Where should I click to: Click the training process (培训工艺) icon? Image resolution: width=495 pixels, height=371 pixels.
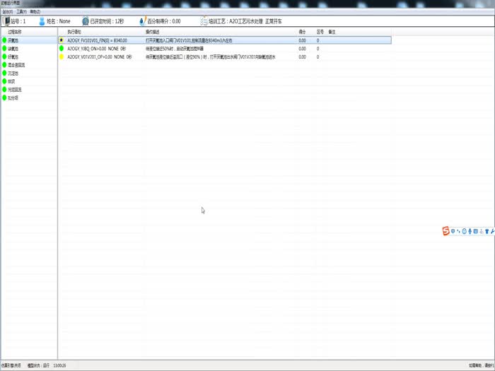point(204,22)
